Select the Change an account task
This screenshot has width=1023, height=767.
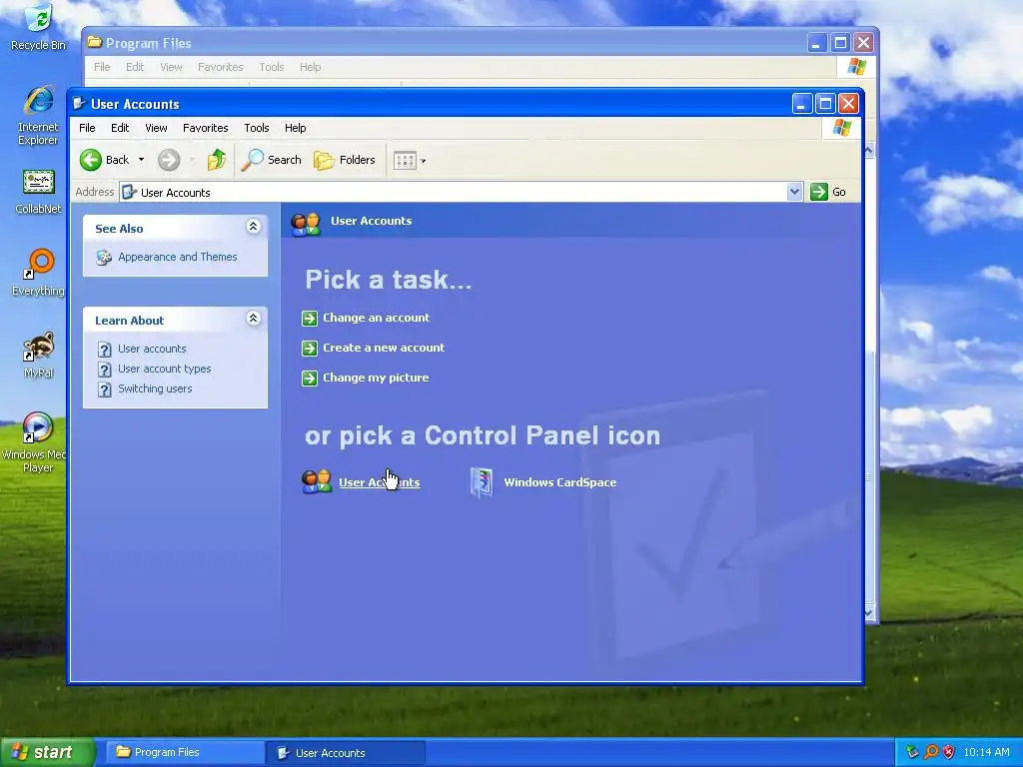[x=376, y=318]
